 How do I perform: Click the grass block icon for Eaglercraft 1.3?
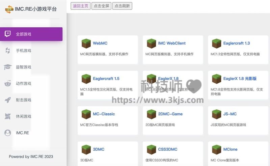[216, 44]
